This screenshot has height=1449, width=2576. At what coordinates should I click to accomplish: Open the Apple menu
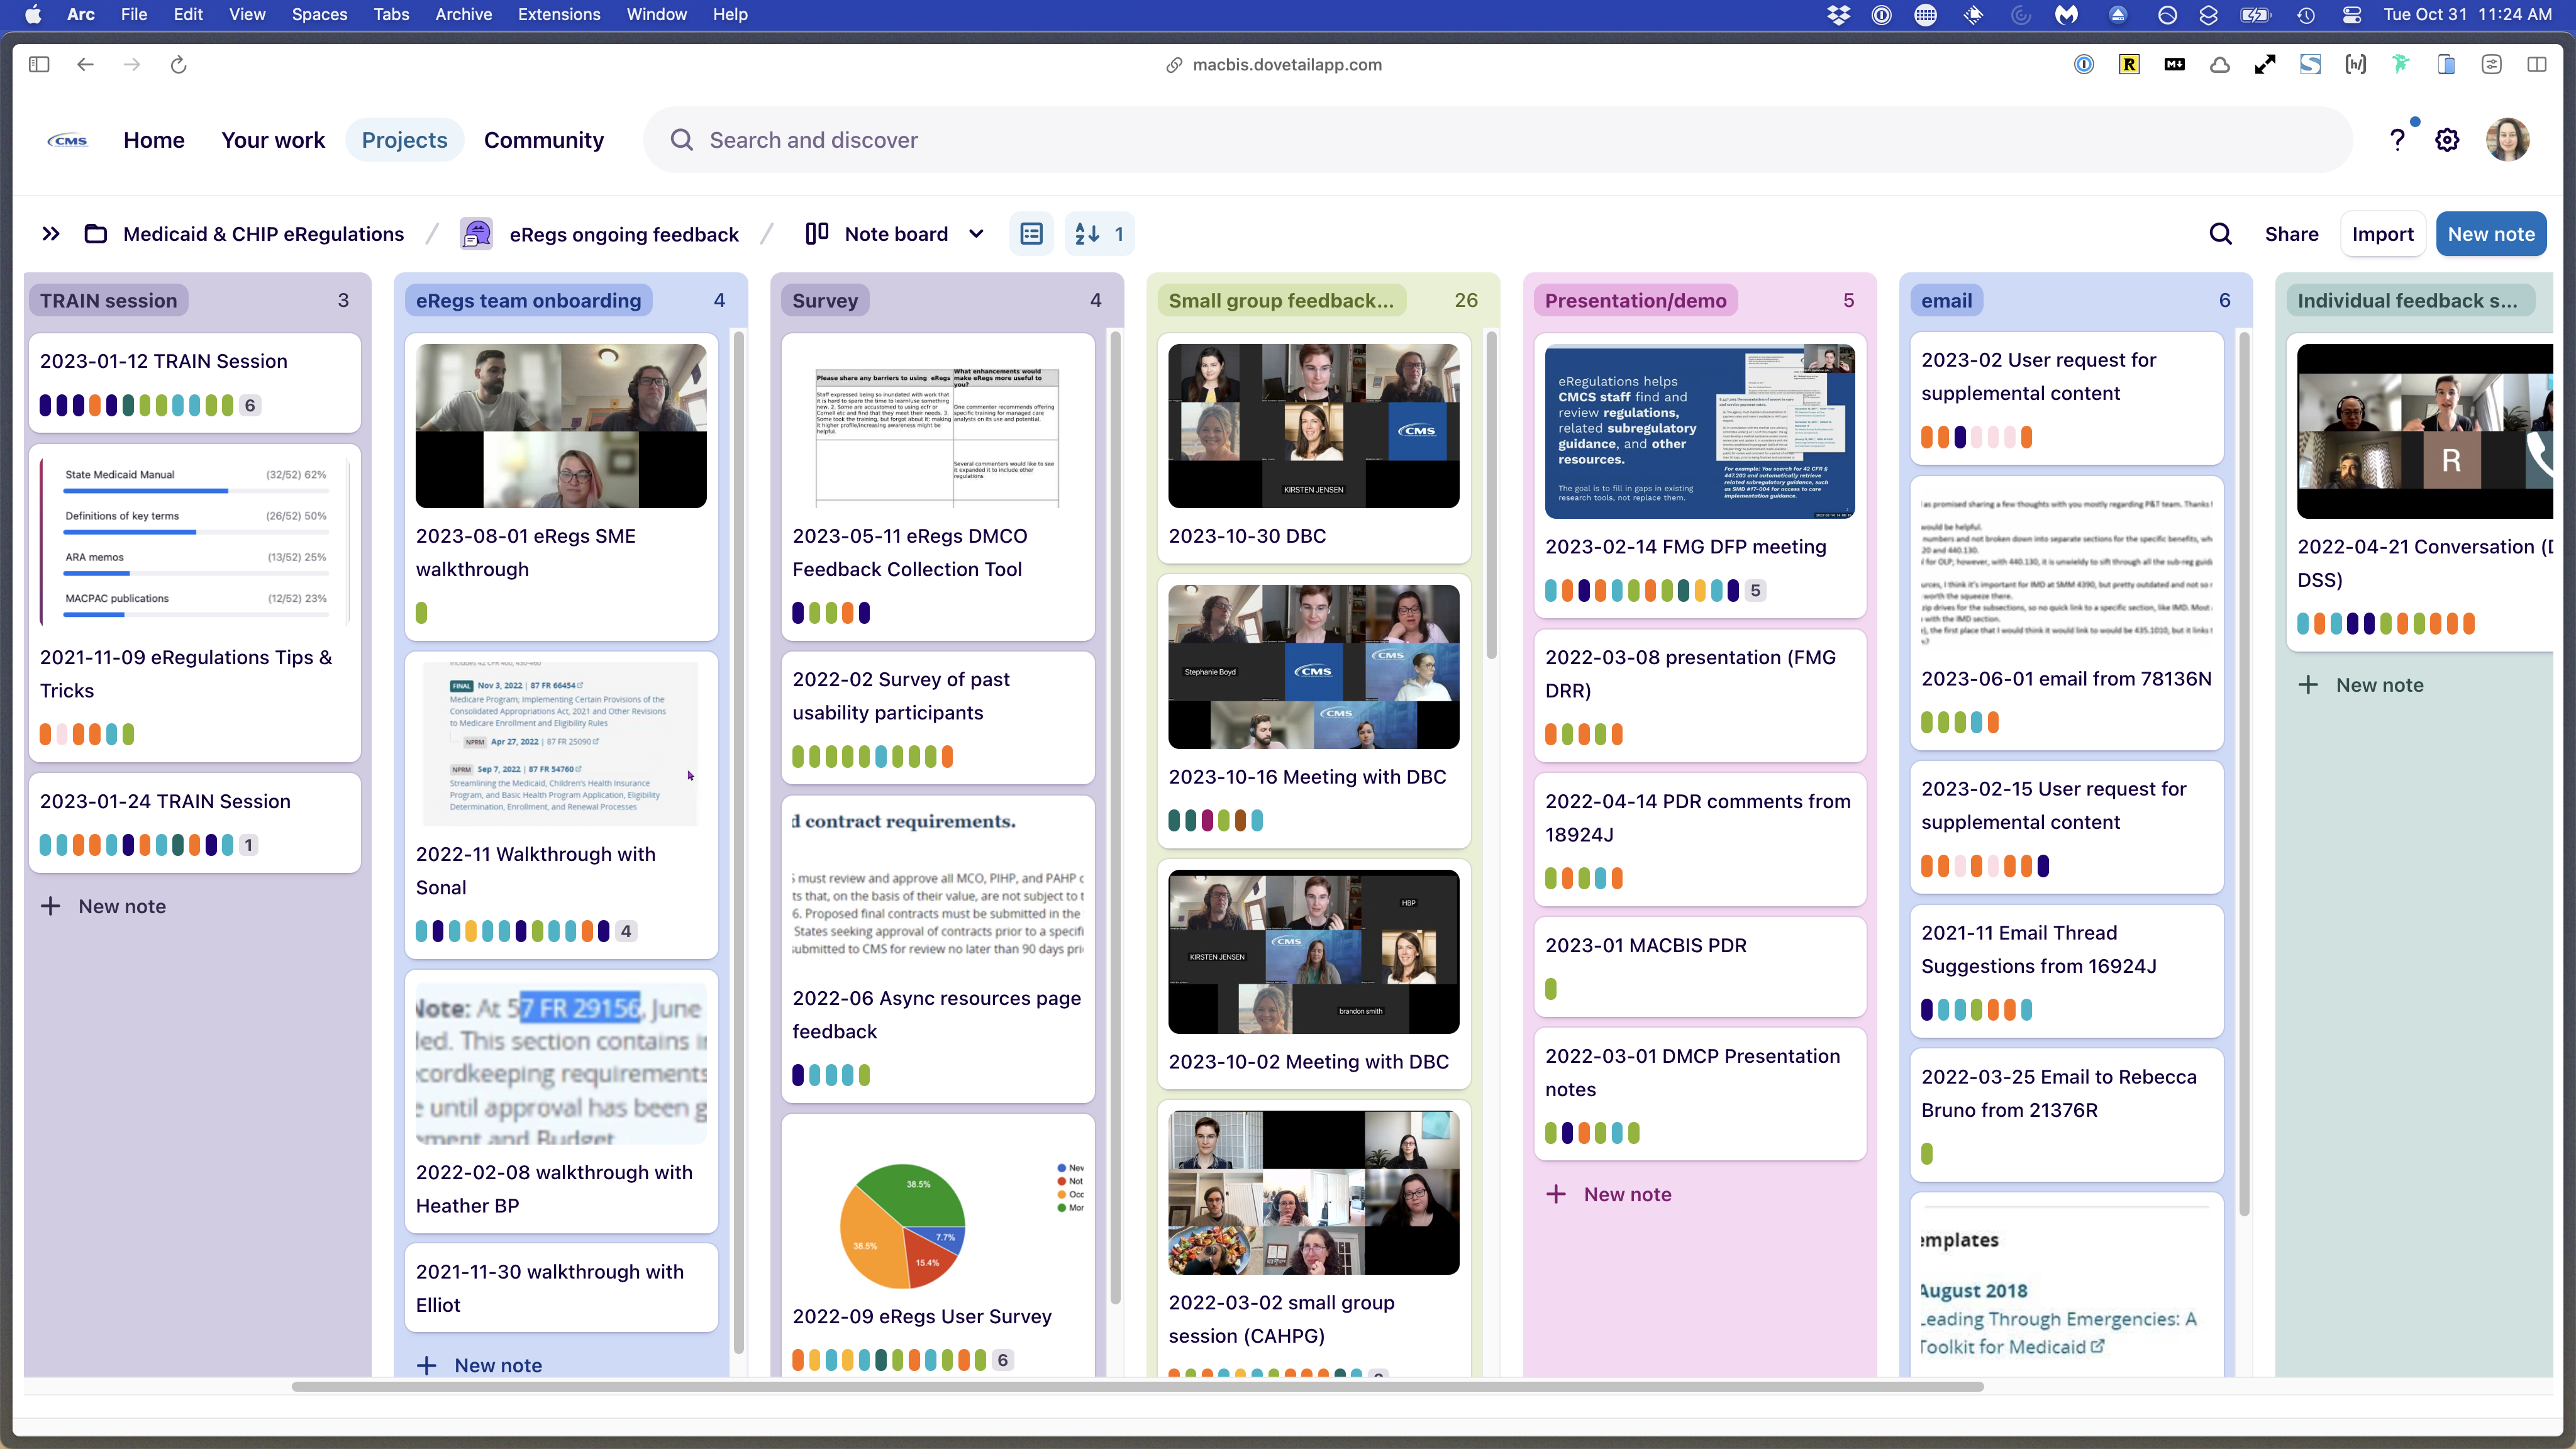pos(33,15)
